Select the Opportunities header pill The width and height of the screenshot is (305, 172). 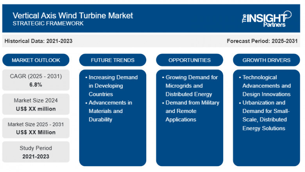(190, 60)
